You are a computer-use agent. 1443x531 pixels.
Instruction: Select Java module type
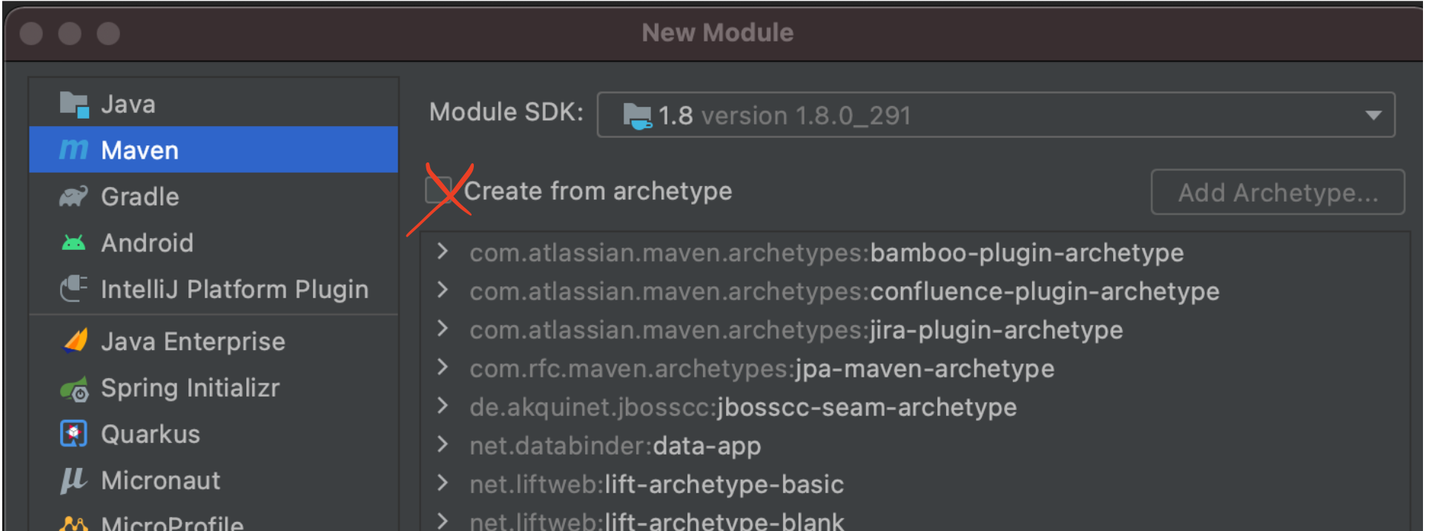coord(214,104)
